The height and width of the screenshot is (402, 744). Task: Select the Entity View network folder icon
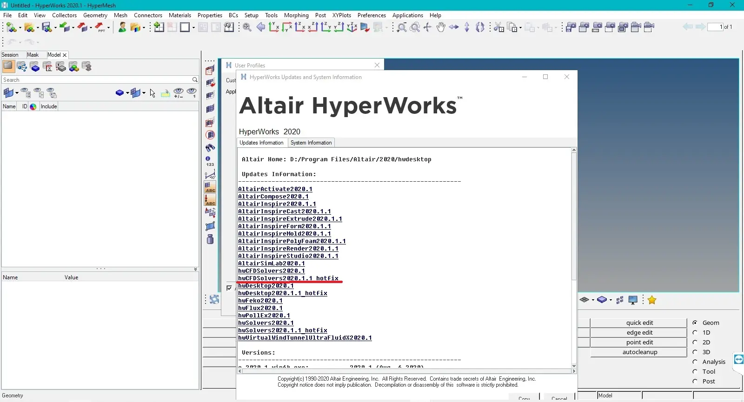(22, 67)
